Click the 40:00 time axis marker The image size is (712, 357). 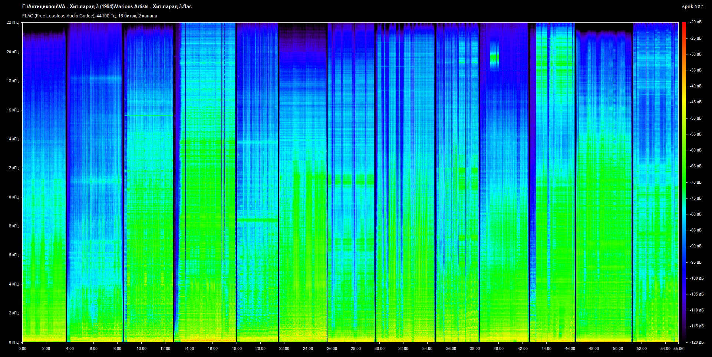(498, 348)
